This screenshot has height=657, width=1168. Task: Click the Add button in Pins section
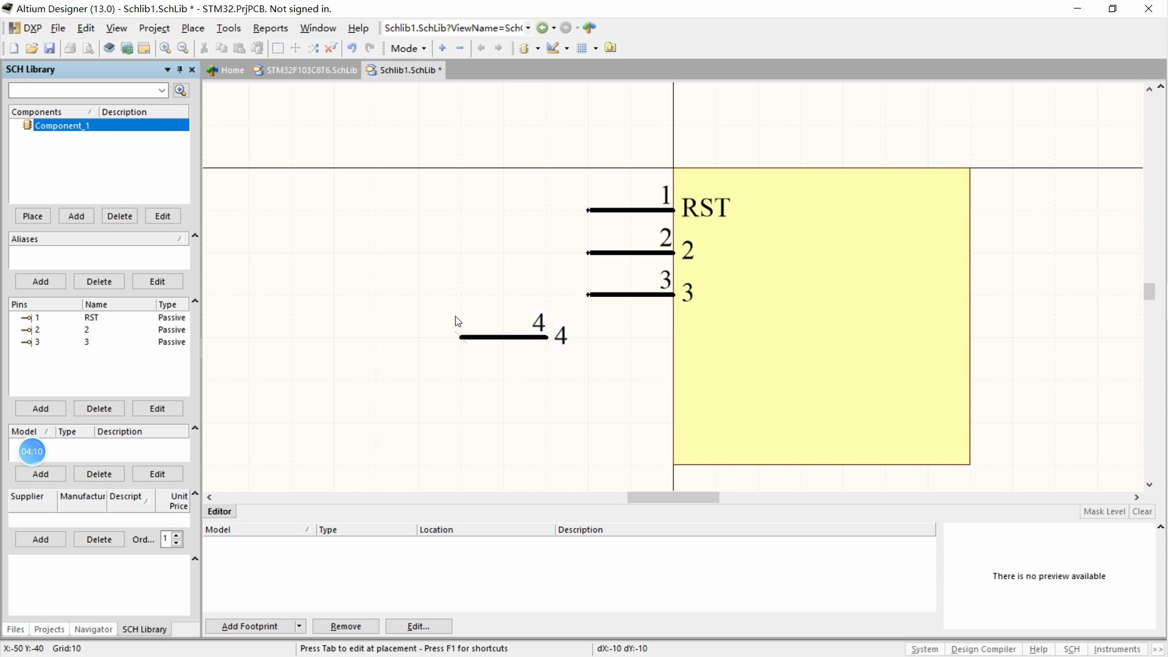(x=40, y=408)
